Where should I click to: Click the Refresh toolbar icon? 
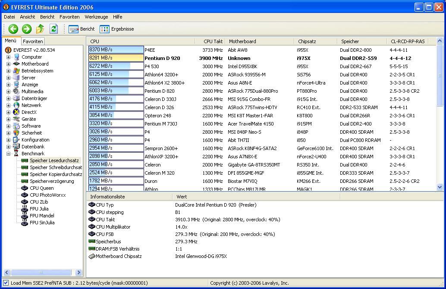(x=54, y=29)
